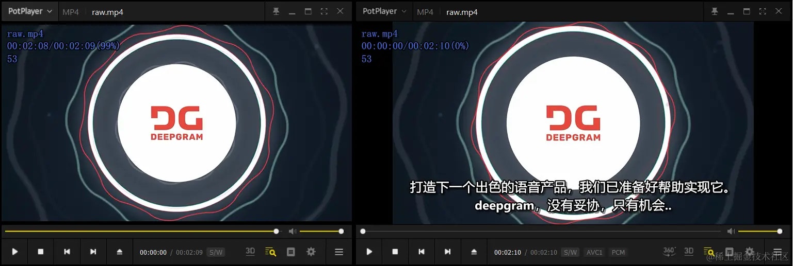The width and height of the screenshot is (793, 266).
Task: Toggle 3D mode in the left player
Action: 250,252
